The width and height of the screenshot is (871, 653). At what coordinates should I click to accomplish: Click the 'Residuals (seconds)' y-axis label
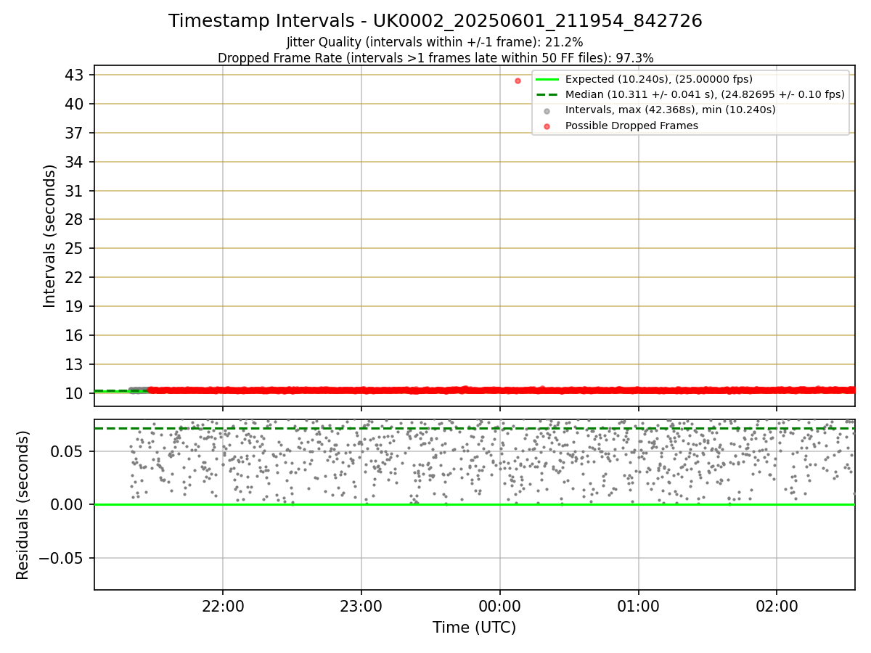(x=23, y=505)
